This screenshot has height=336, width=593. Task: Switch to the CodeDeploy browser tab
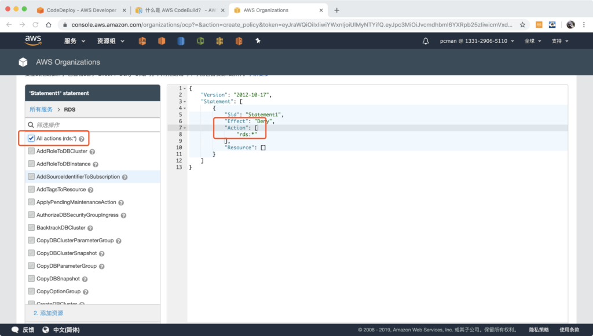pos(80,10)
